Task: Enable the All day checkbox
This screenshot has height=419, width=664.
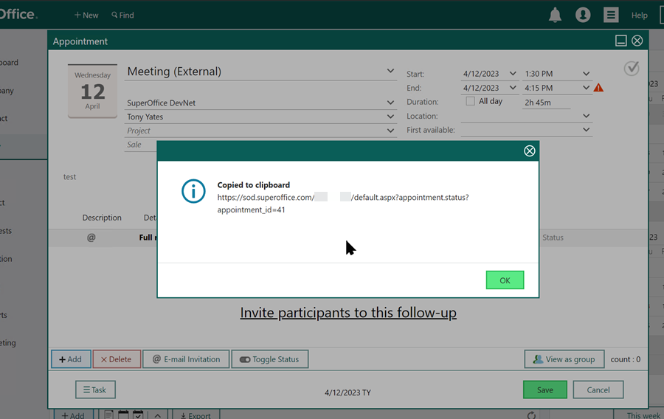Action: (x=471, y=101)
